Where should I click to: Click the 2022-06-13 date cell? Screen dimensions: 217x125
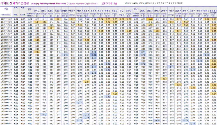(x=6, y=103)
